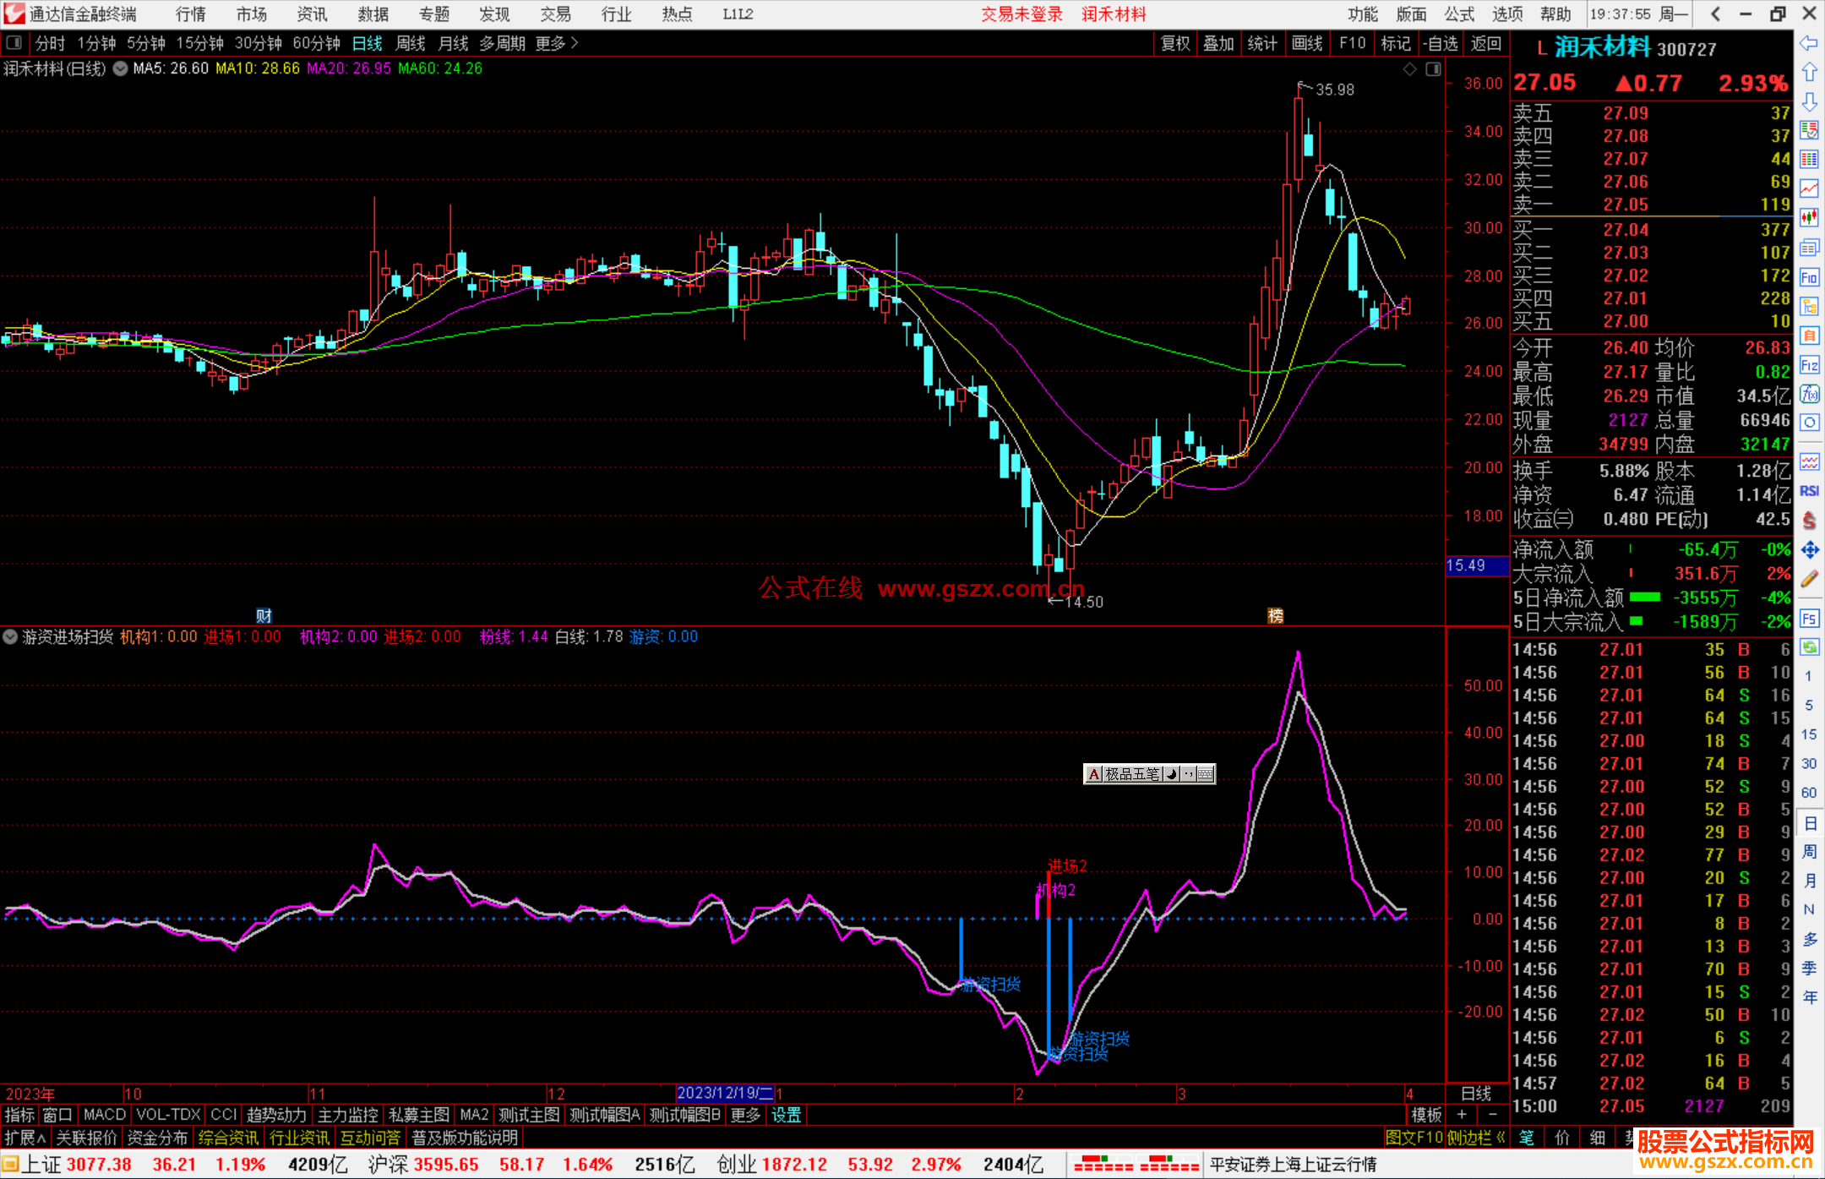The height and width of the screenshot is (1179, 1825).
Task: Select the pencil drawing tool icon
Action: click(x=1809, y=579)
